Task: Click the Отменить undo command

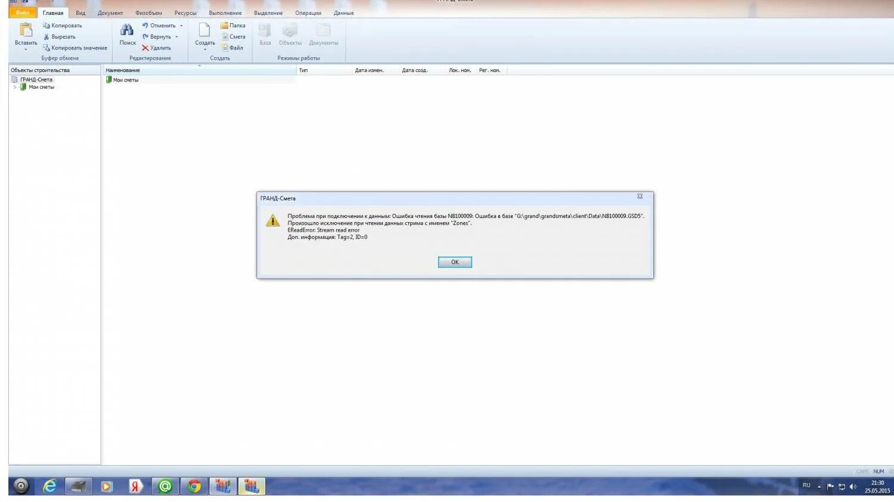Action: click(x=159, y=26)
